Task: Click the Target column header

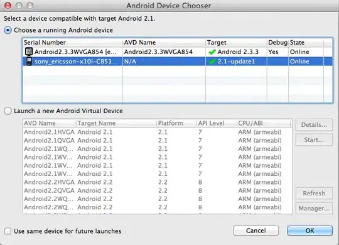Action: click(x=236, y=43)
